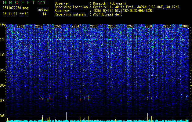Click the HROFFT program title
Image resolution: width=192 pixels, height=122 pixels.
[x=19, y=2]
